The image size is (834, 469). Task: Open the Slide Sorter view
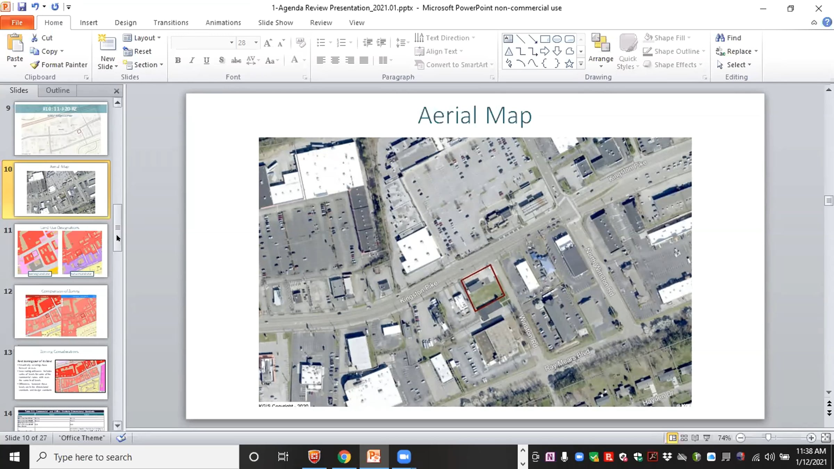click(x=684, y=438)
